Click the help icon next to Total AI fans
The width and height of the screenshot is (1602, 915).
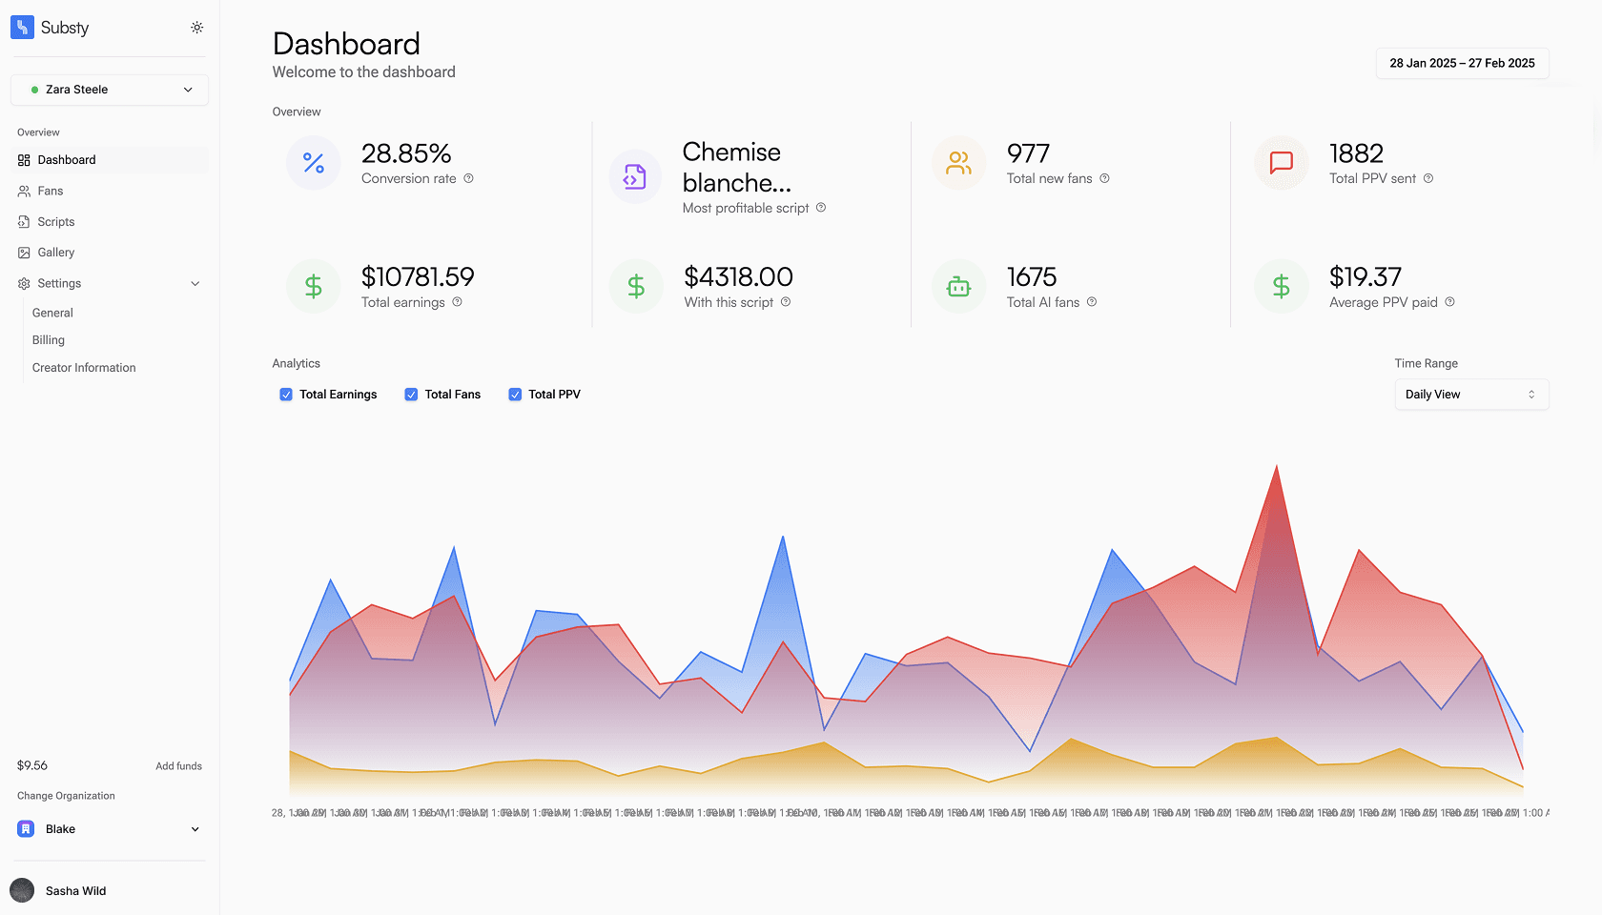1092,302
